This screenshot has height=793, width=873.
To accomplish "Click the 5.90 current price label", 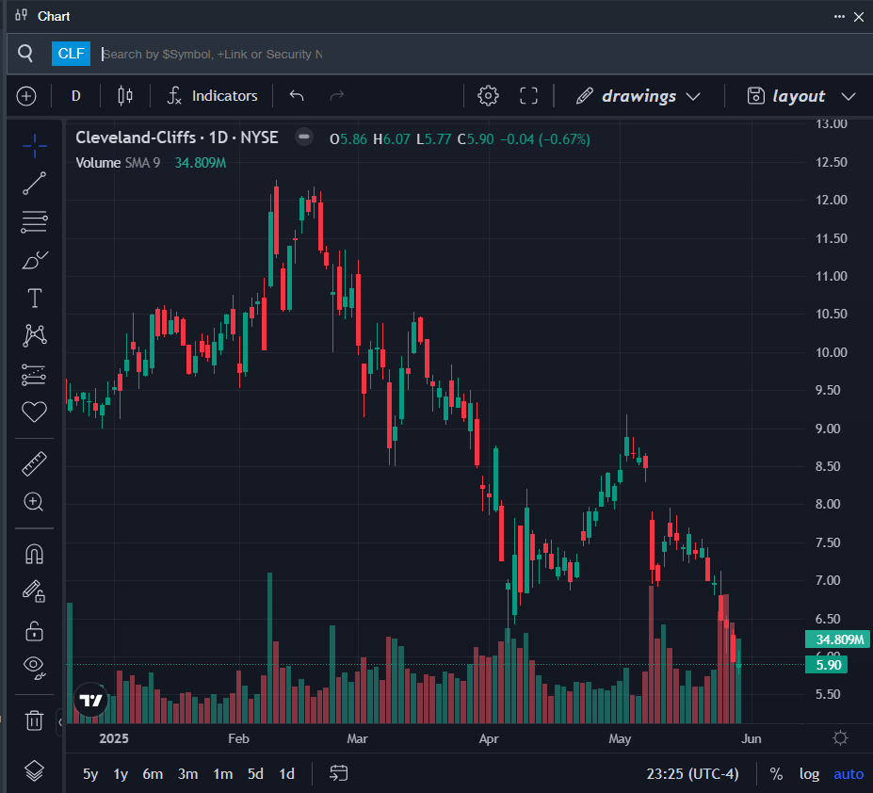I will pos(826,665).
